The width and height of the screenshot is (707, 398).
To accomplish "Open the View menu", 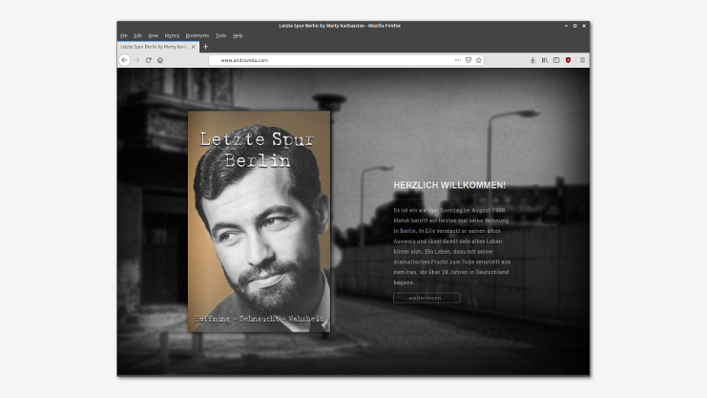I will (154, 35).
